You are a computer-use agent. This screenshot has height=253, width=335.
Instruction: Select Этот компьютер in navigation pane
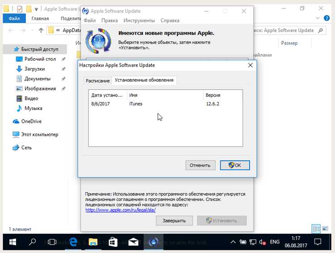tap(35, 135)
